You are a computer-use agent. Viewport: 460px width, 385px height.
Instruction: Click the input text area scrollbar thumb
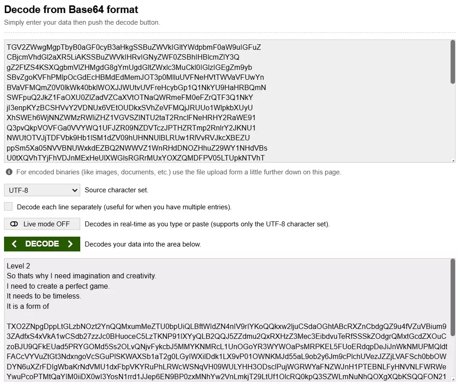[453, 62]
